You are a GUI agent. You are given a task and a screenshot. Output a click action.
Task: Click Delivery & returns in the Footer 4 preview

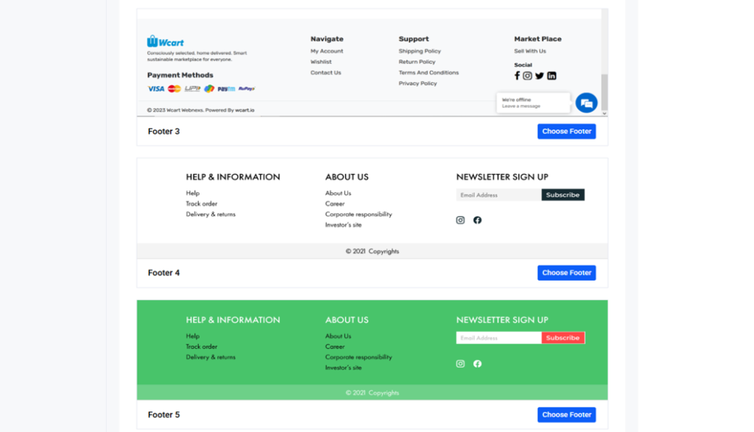[211, 214]
